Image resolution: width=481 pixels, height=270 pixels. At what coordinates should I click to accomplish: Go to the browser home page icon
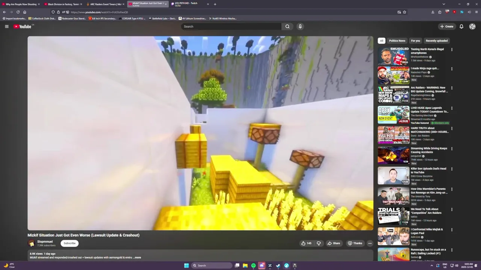(x=24, y=12)
